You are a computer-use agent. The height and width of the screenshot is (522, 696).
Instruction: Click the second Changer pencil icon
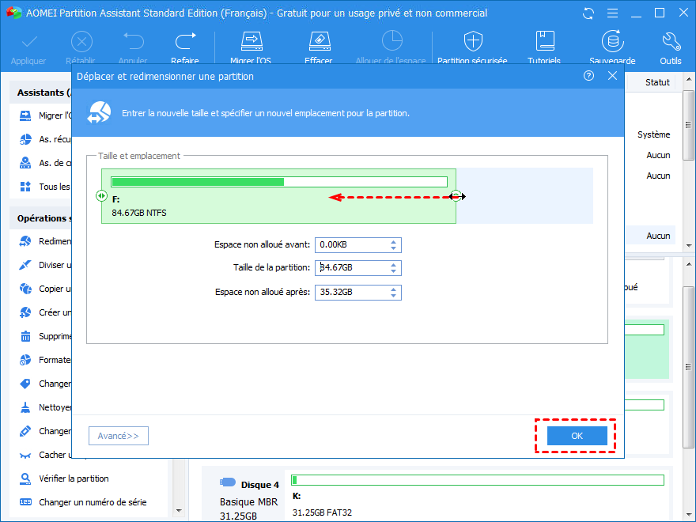(x=25, y=431)
